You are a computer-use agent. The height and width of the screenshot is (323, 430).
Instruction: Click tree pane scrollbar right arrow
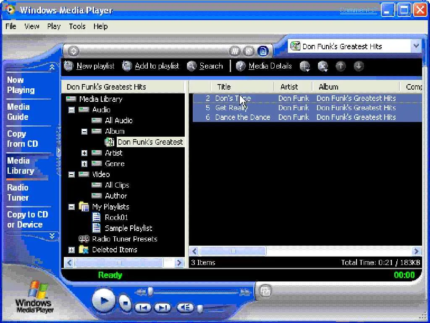(x=179, y=263)
